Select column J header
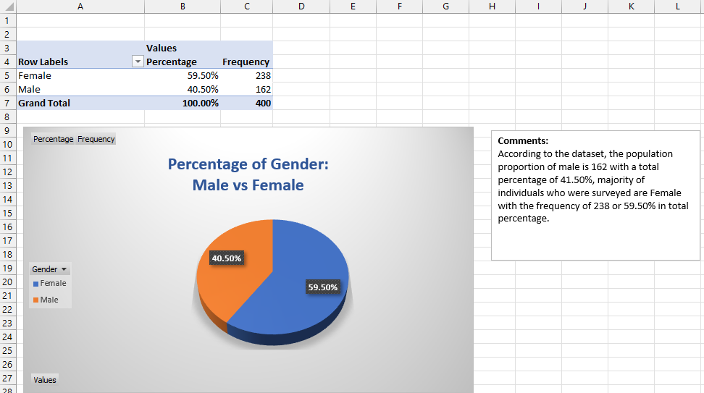704x393 pixels. pyautogui.click(x=584, y=7)
